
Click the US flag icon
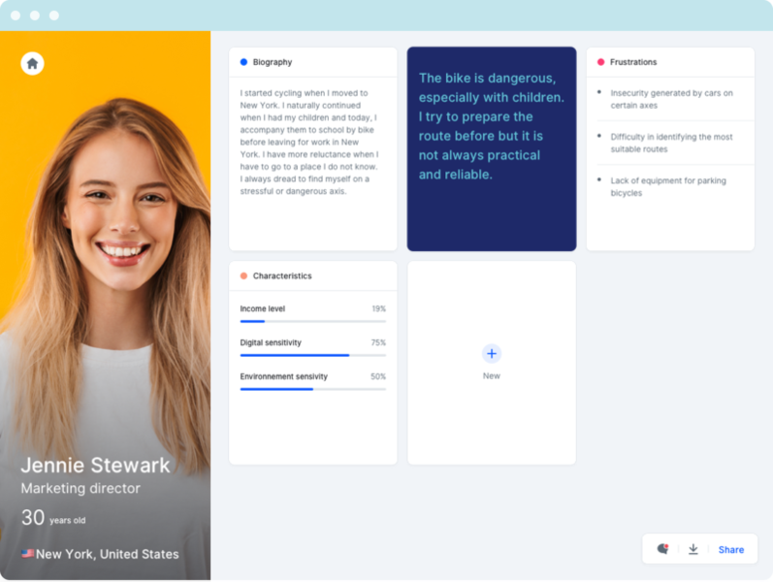[x=27, y=554]
